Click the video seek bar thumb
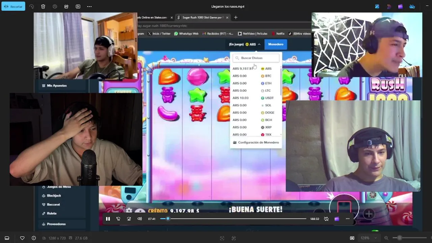432x243 pixels. pyautogui.click(x=168, y=219)
